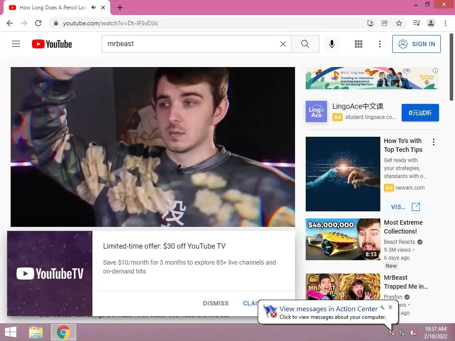Go to the YouTube home logo
The image size is (455, 341).
pos(52,44)
